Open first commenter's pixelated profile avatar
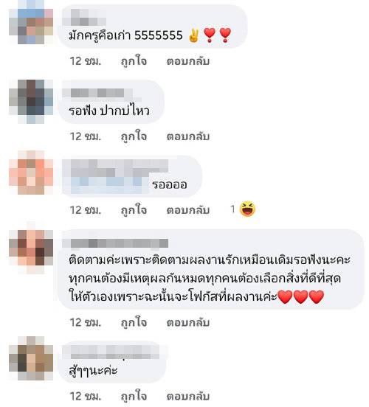This screenshot has width=369, height=407. 31,22
